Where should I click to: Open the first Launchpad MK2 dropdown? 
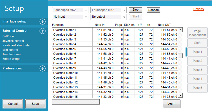70,10
